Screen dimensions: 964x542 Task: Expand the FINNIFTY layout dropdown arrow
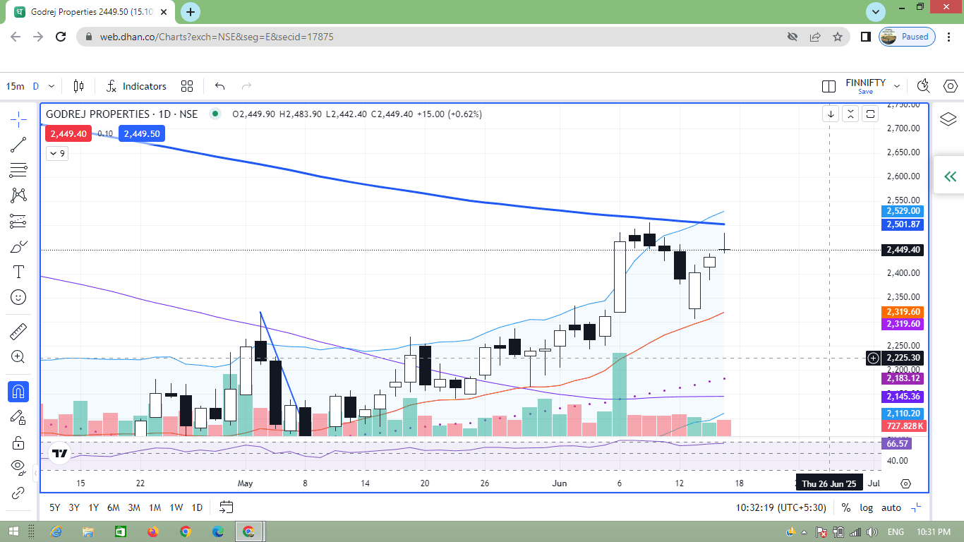897,86
